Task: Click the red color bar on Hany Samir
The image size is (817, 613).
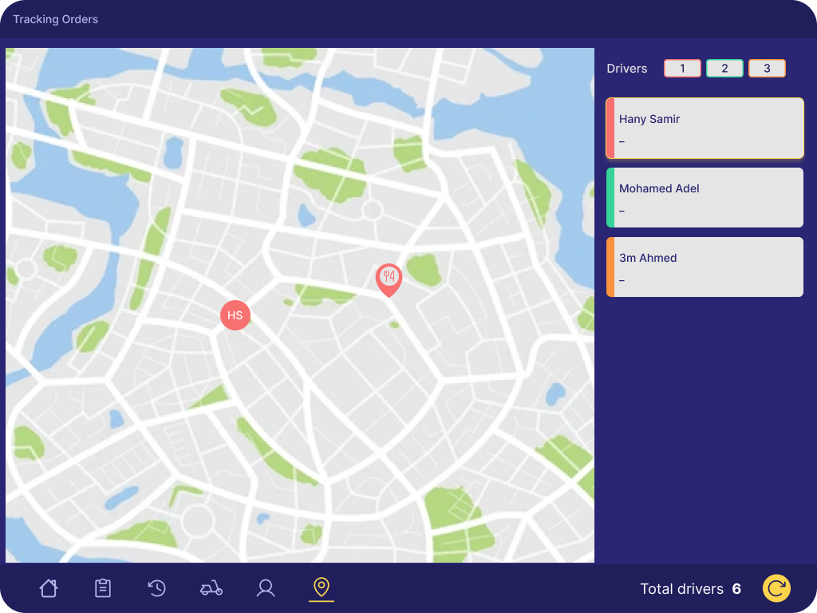Action: (x=610, y=129)
